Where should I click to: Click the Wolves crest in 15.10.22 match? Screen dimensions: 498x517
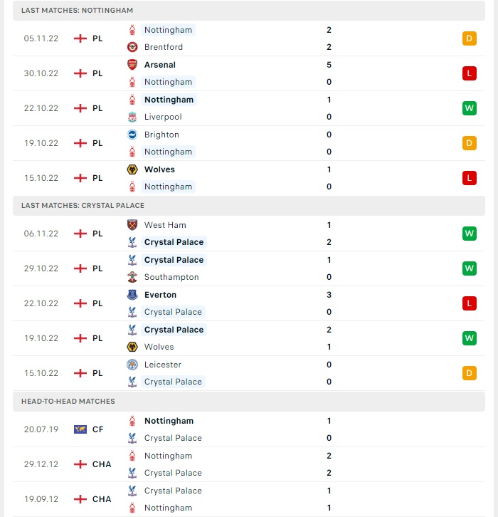click(x=132, y=169)
